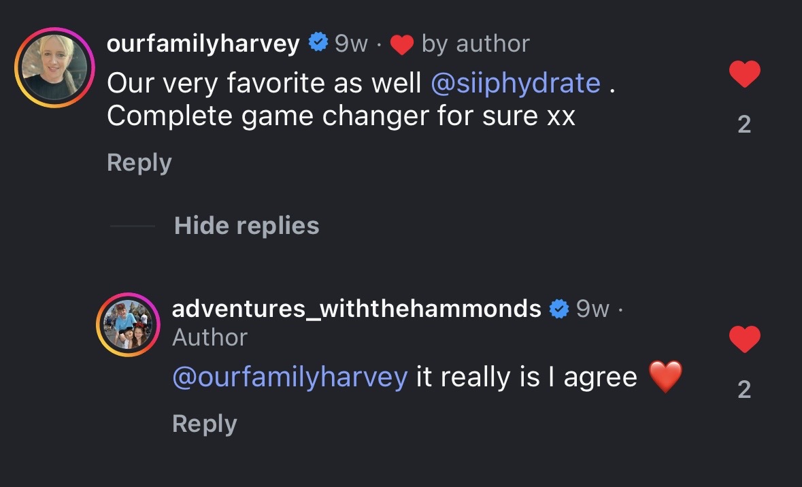Unlike ourfamilyharvey's comment with the heart
The height and width of the screenshot is (487, 802).
tap(744, 74)
